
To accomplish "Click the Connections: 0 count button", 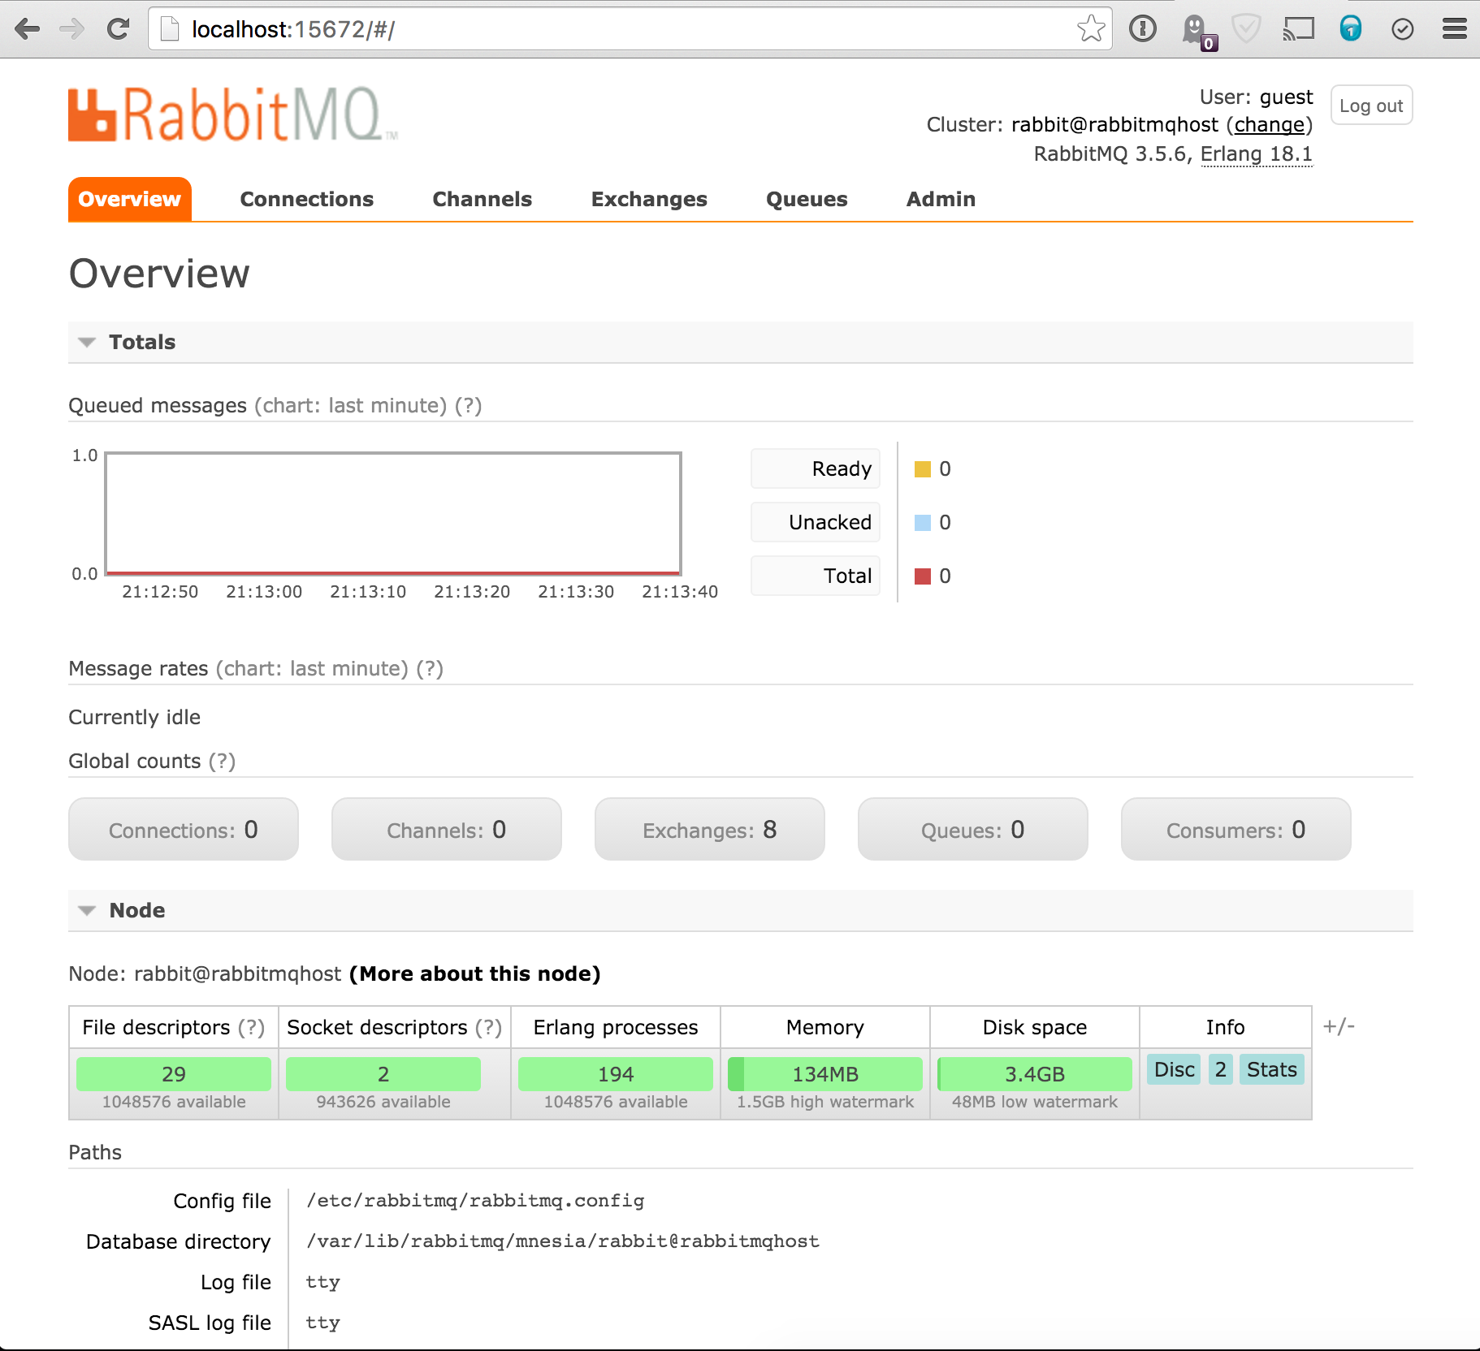I will click(184, 829).
